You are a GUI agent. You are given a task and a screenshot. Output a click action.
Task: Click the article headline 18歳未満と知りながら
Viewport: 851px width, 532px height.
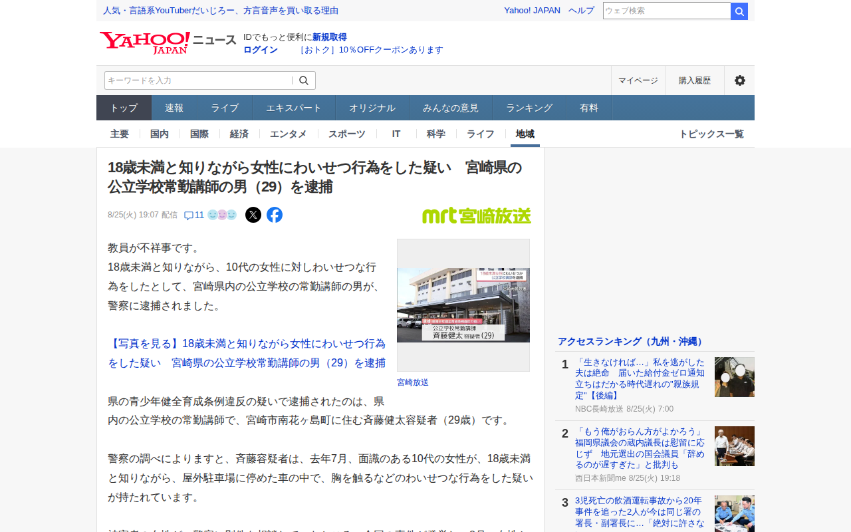pyautogui.click(x=314, y=177)
